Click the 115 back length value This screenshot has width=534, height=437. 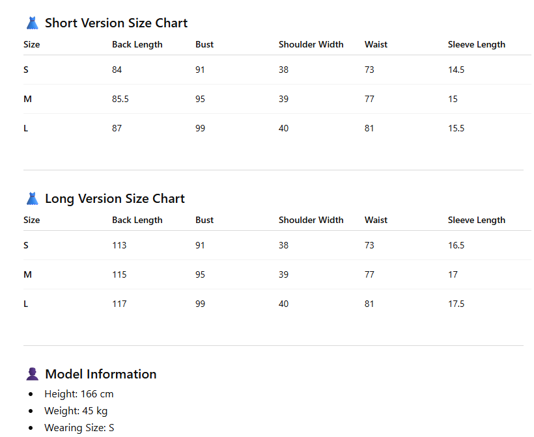point(119,274)
